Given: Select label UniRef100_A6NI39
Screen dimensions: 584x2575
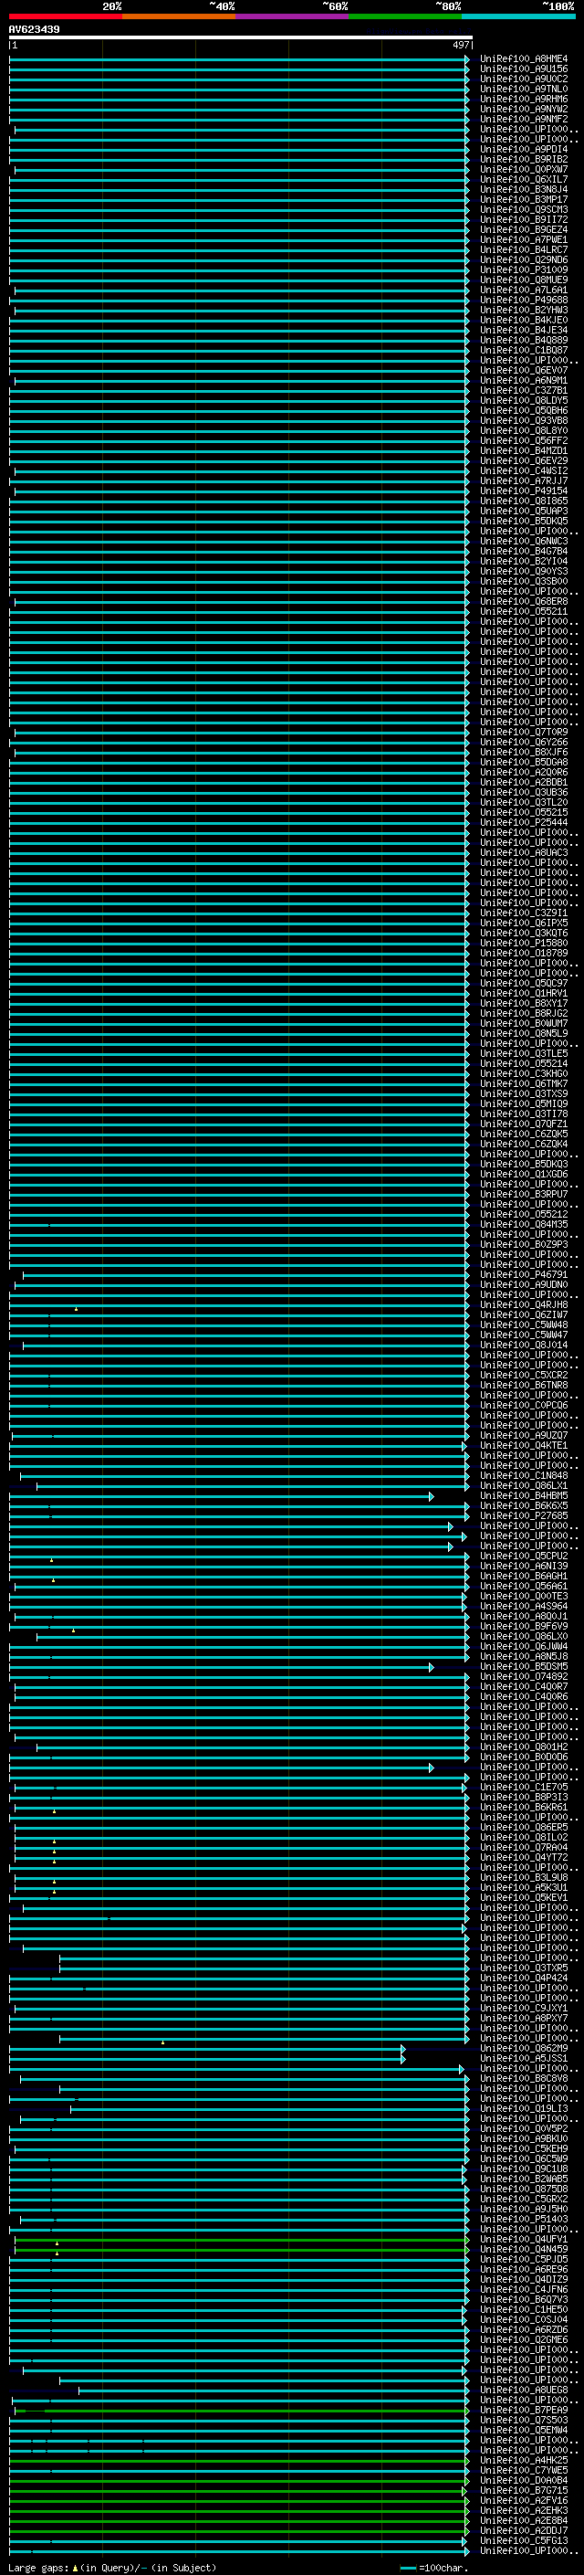Looking at the screenshot, I should coord(524,1567).
